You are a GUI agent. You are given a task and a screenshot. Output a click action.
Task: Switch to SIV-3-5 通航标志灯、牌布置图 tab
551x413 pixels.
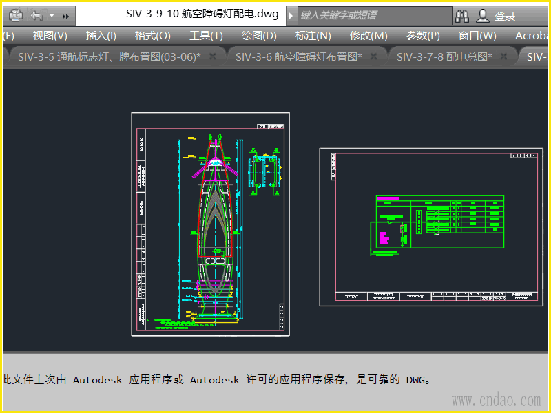(110, 56)
